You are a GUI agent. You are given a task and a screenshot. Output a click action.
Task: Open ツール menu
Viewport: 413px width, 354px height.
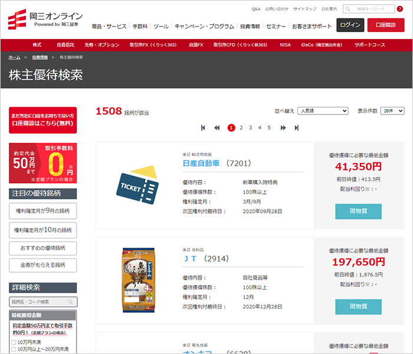click(x=161, y=27)
